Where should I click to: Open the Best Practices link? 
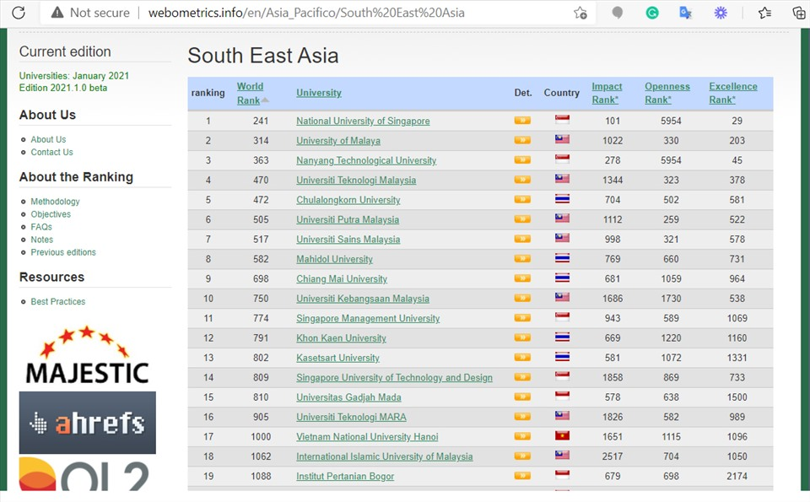point(58,301)
